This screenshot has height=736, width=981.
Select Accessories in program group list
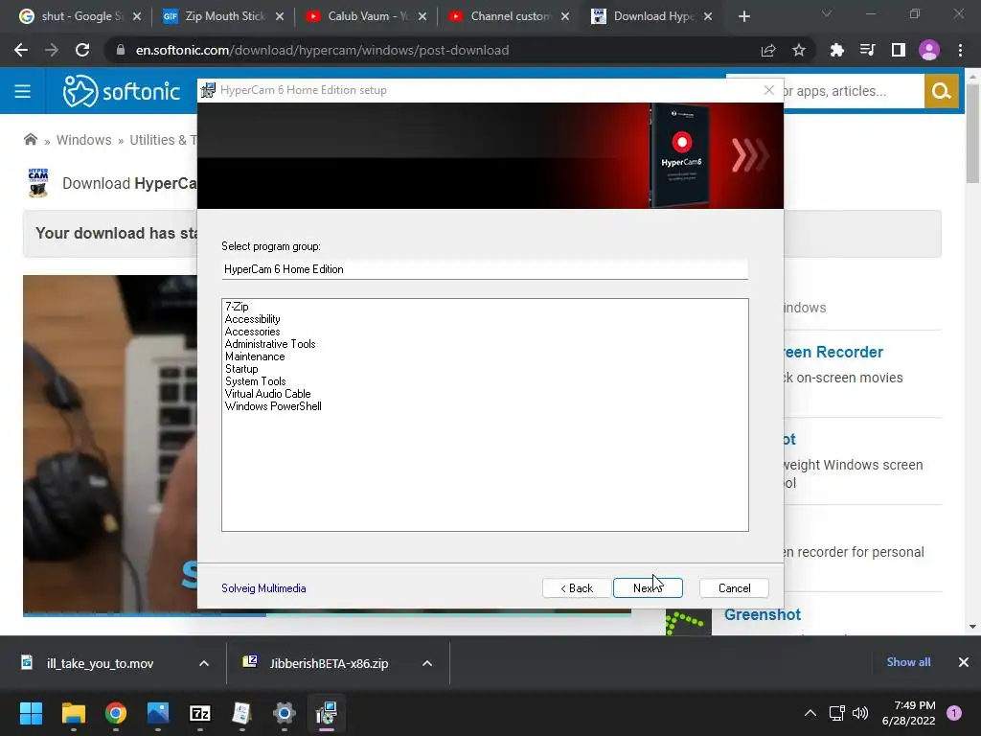click(x=253, y=332)
